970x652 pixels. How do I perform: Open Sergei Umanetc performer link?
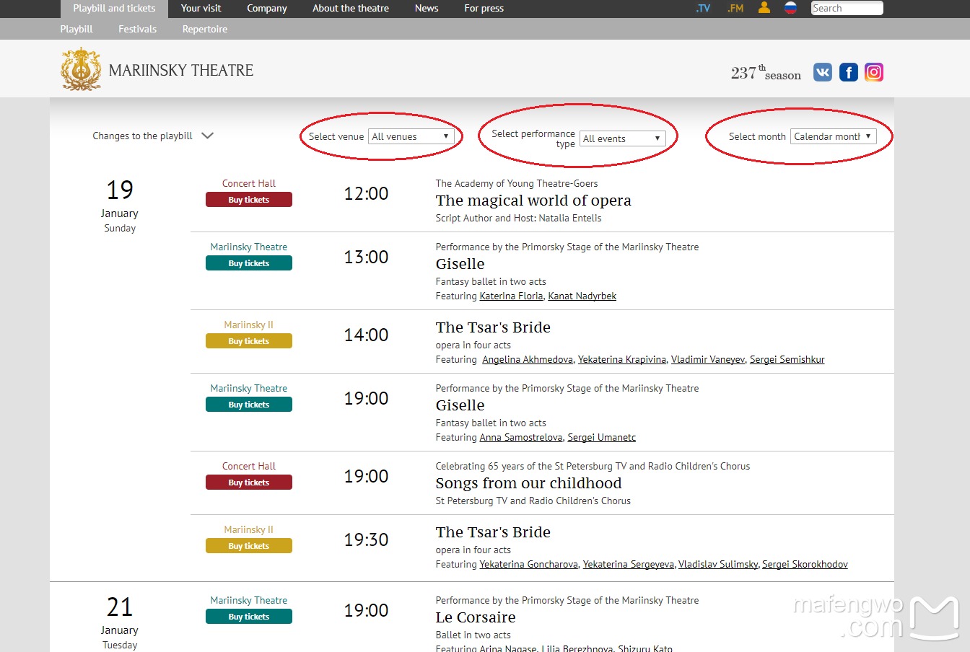602,437
